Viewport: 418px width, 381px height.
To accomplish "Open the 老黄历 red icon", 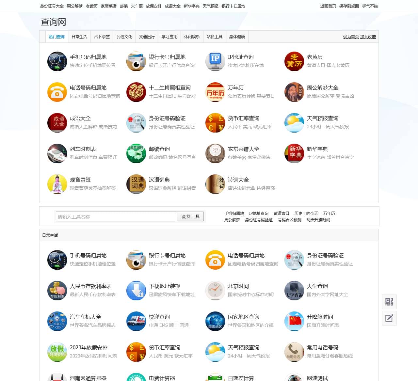I will [294, 61].
